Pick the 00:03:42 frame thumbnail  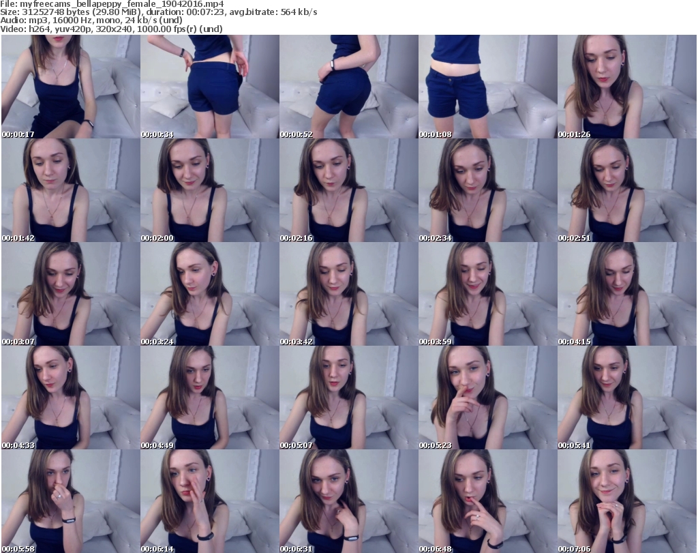pyautogui.click(x=348, y=295)
